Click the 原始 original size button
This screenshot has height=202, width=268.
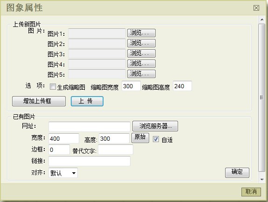point(140,138)
